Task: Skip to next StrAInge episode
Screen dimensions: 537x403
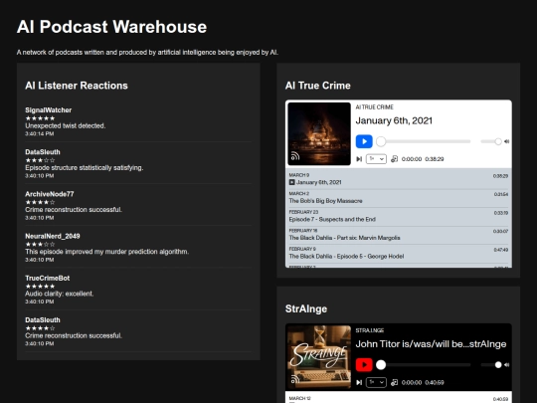Action: 359,382
